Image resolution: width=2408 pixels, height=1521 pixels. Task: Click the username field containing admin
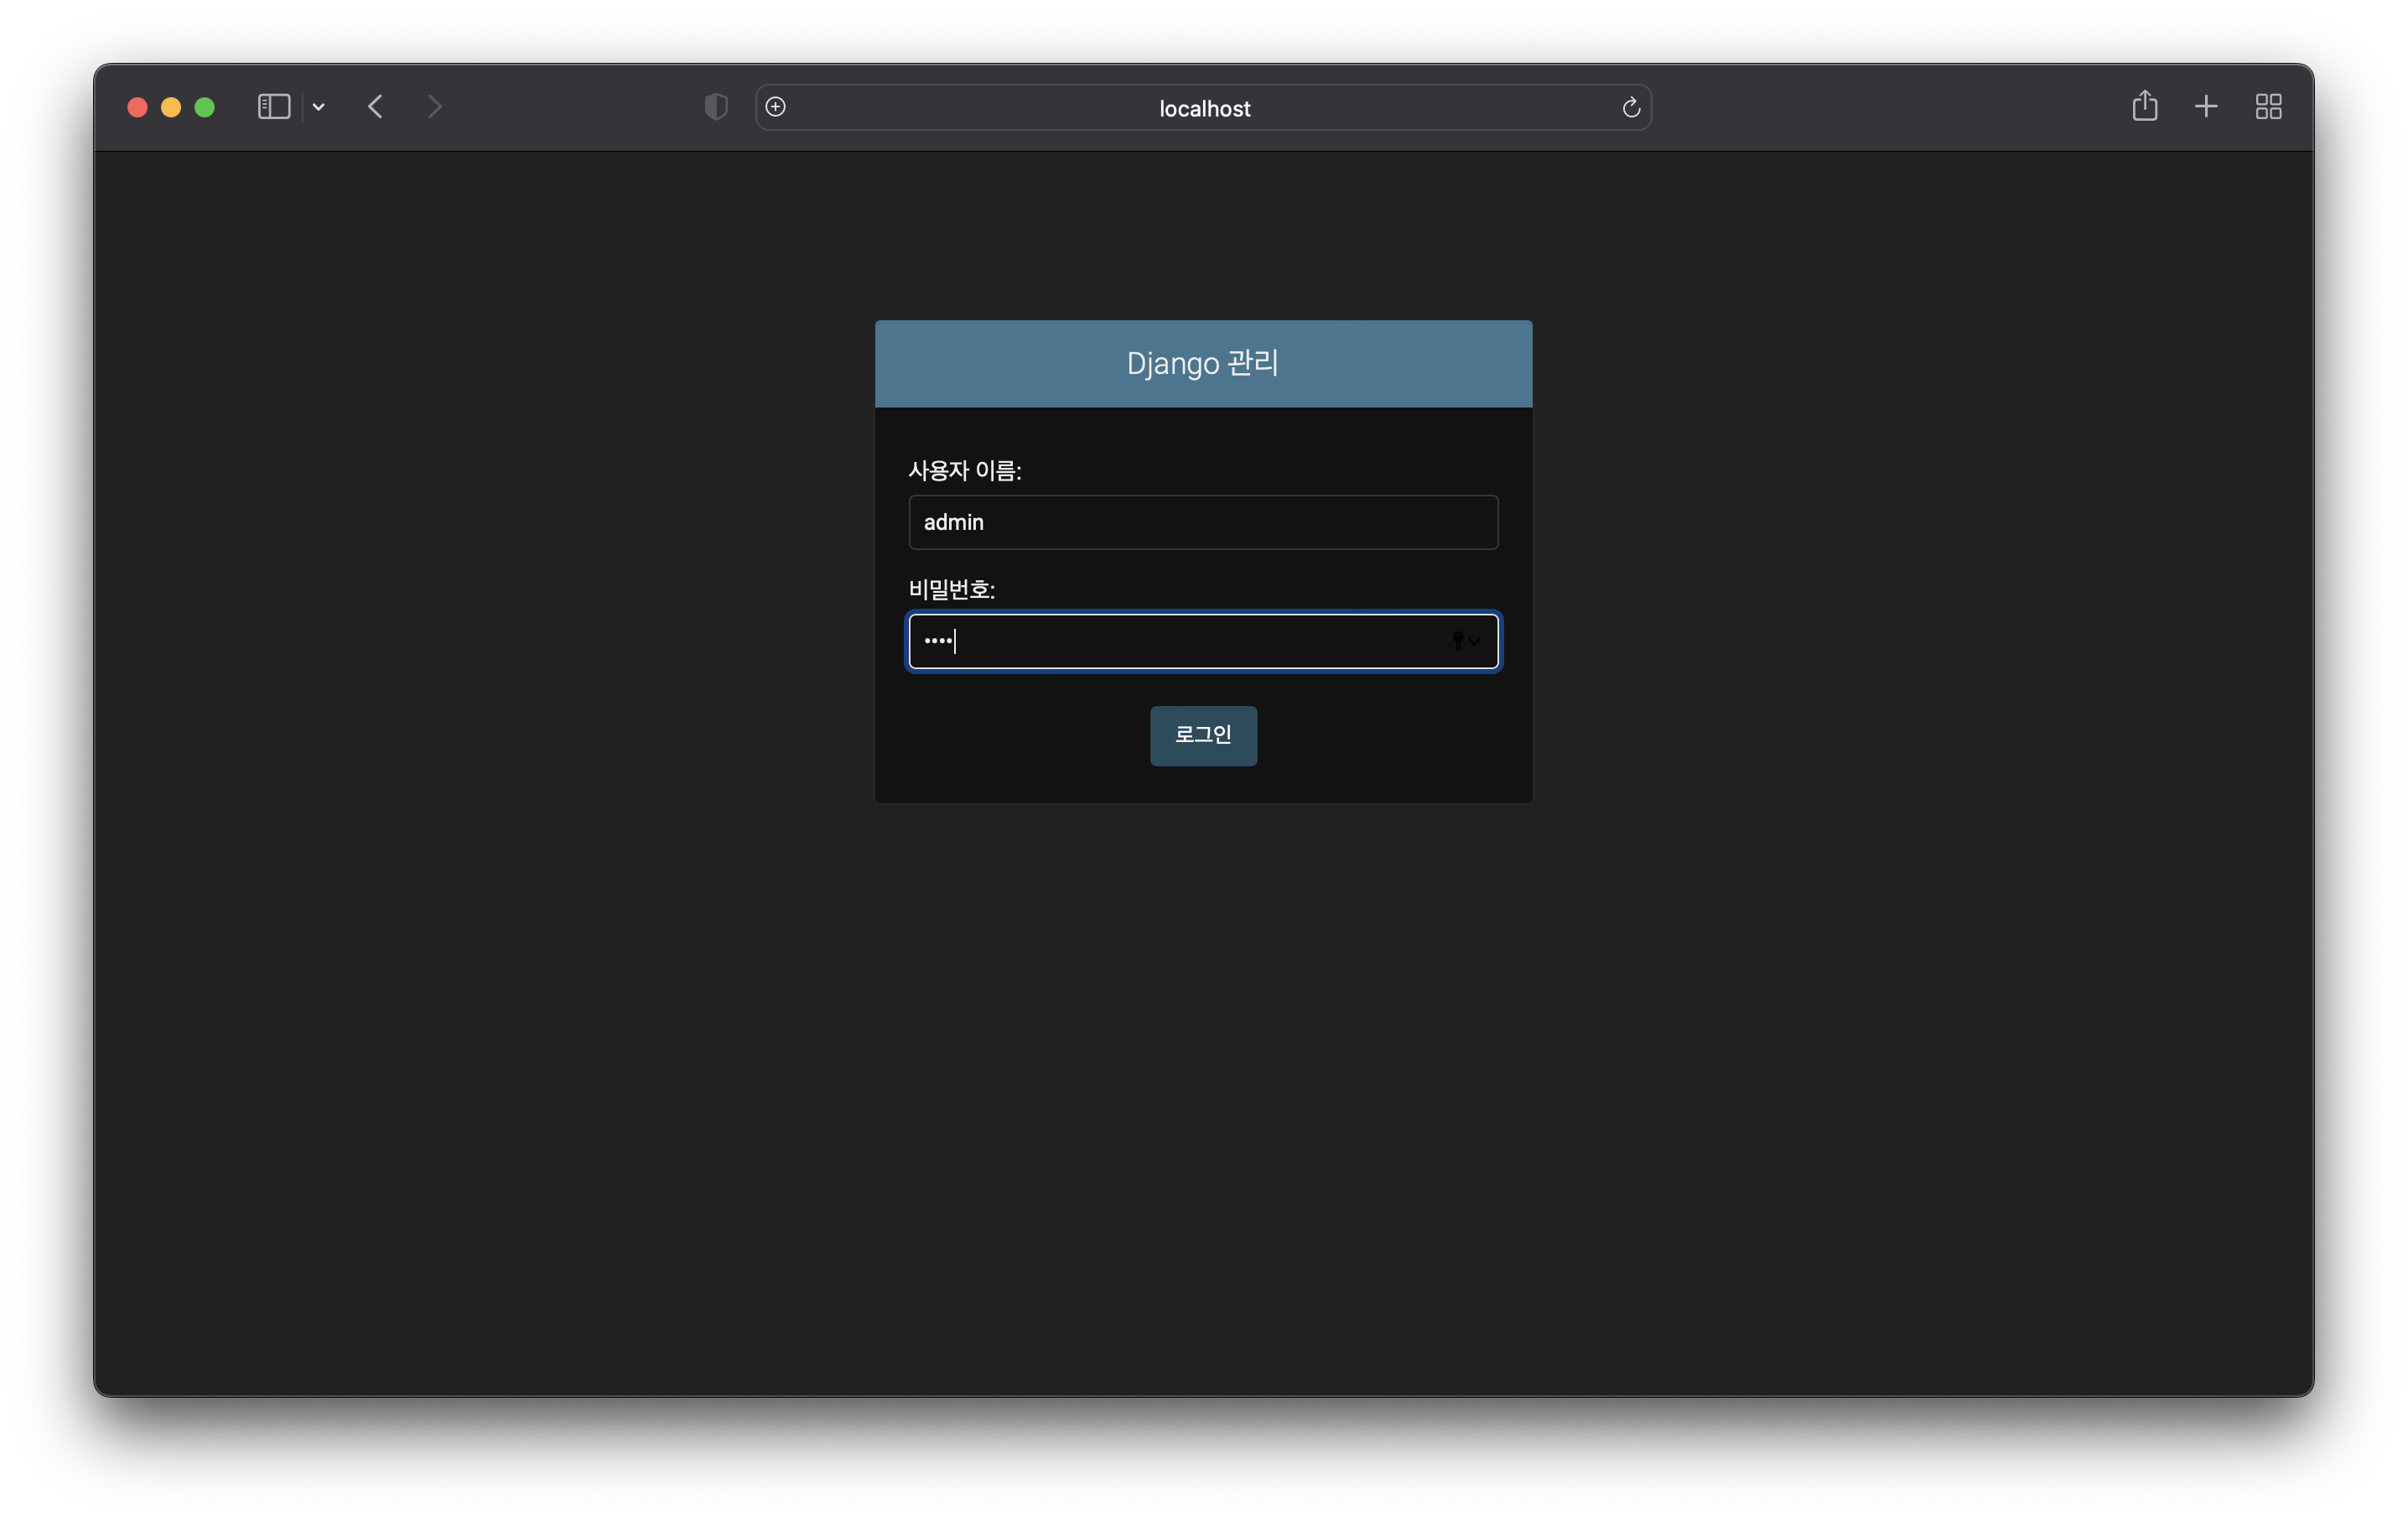coord(1203,522)
